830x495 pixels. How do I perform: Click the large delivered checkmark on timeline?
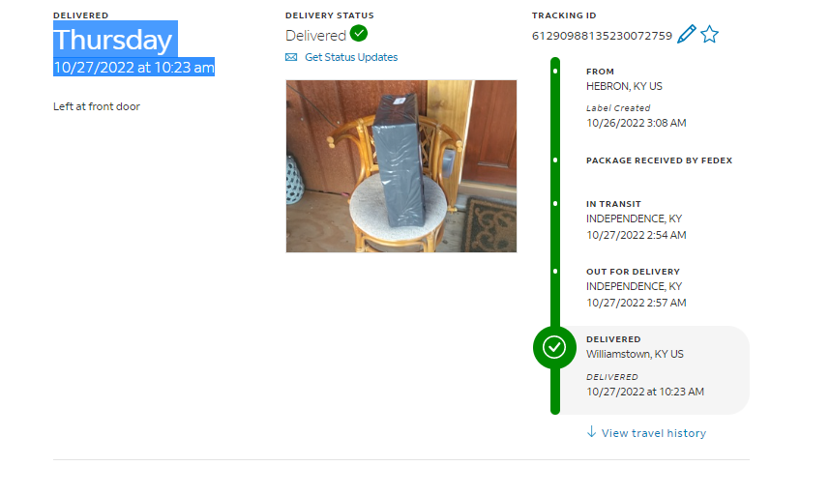click(554, 347)
